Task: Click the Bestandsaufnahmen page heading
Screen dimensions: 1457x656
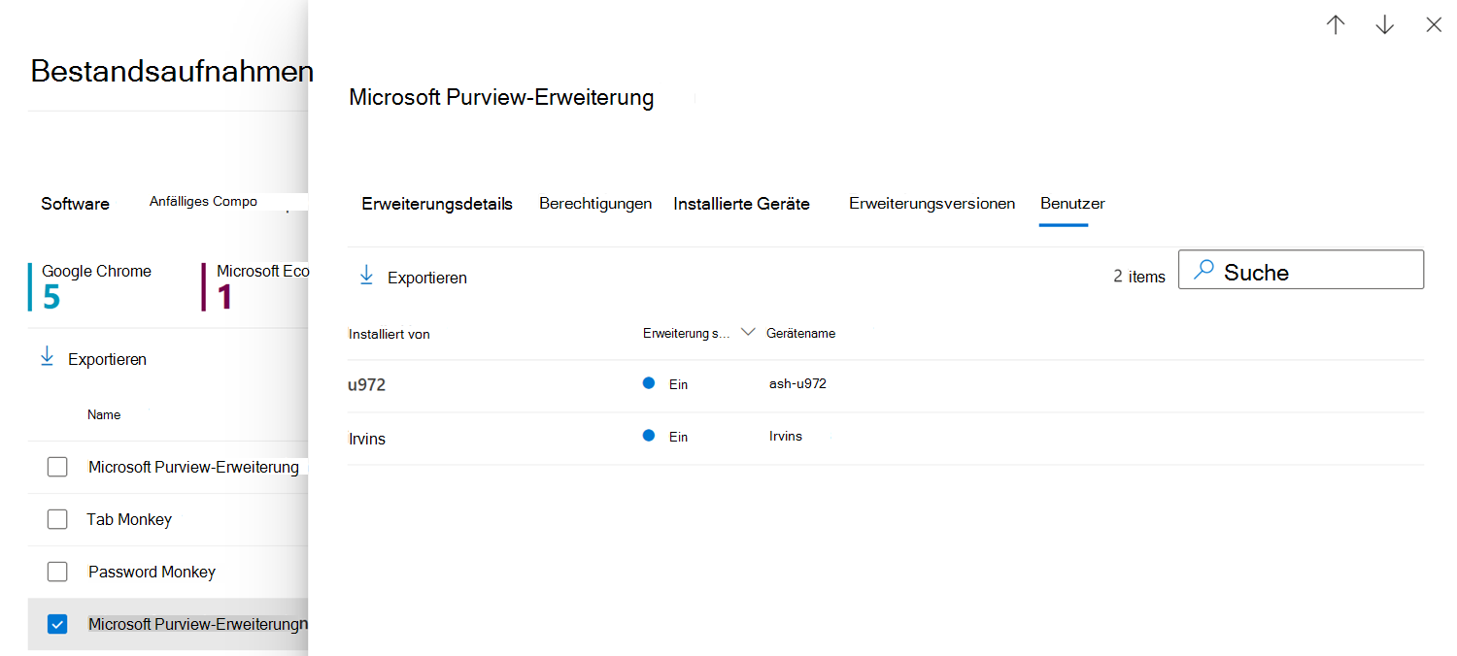Action: point(172,71)
